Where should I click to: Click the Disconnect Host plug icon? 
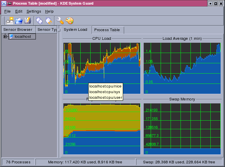coord(49,21)
